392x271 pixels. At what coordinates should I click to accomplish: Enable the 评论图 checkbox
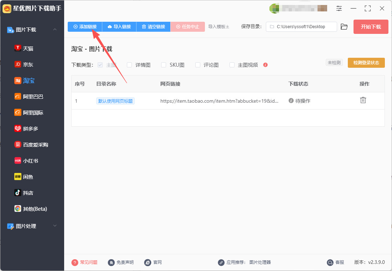pyautogui.click(x=198, y=65)
